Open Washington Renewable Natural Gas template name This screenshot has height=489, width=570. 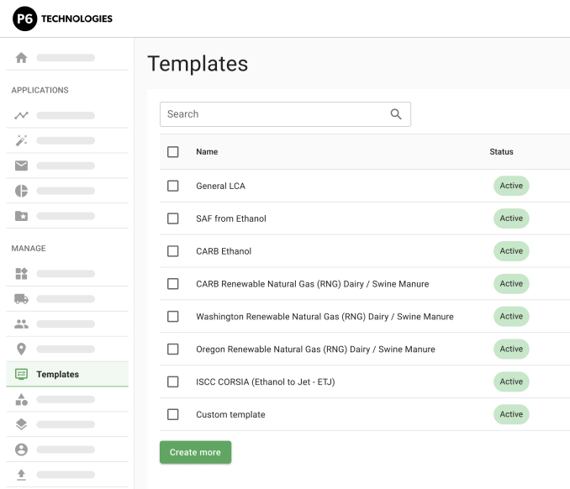(x=325, y=317)
